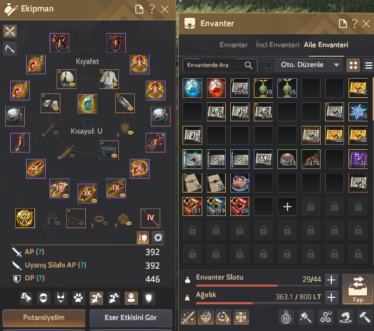
Task: Open equipment settings gear icon
Action: 158,238
